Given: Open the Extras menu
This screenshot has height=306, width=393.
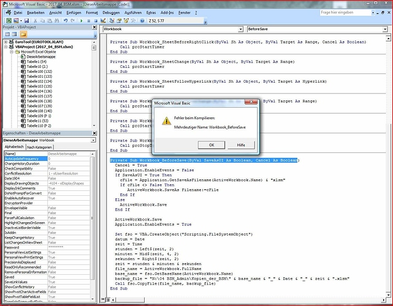Looking at the screenshot, I should coord(151,12).
